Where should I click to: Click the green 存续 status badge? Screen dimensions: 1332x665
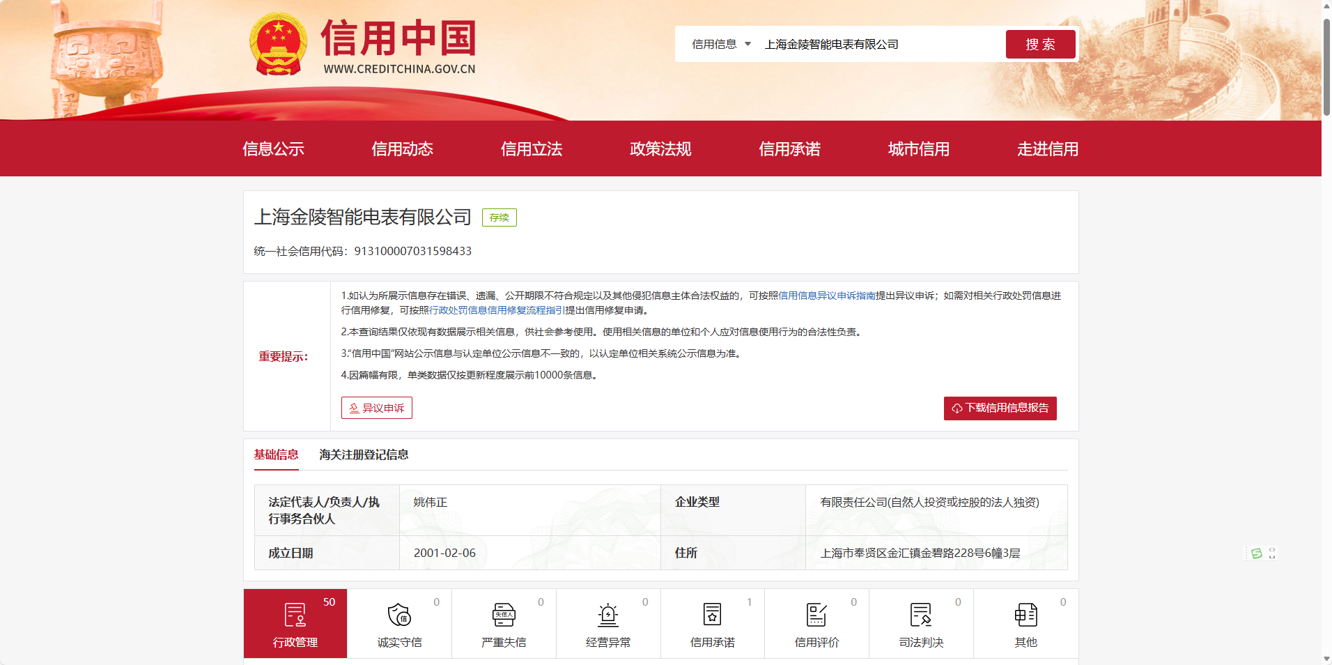(499, 217)
